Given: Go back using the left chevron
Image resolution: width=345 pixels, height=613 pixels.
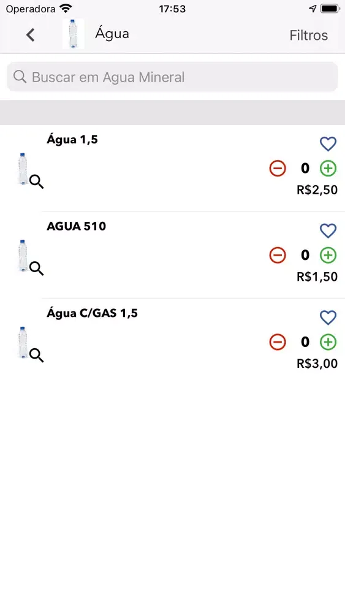Looking at the screenshot, I should pyautogui.click(x=31, y=35).
